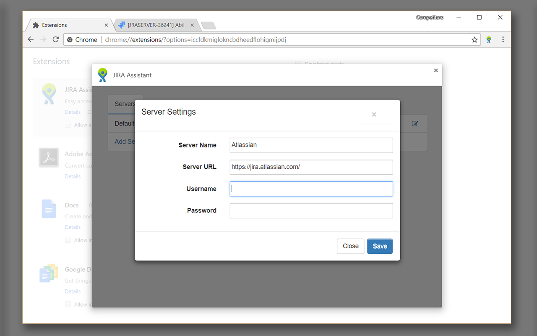Click the puzzle icon on Extensions tab
Screen dimensions: 537x336
point(36,25)
